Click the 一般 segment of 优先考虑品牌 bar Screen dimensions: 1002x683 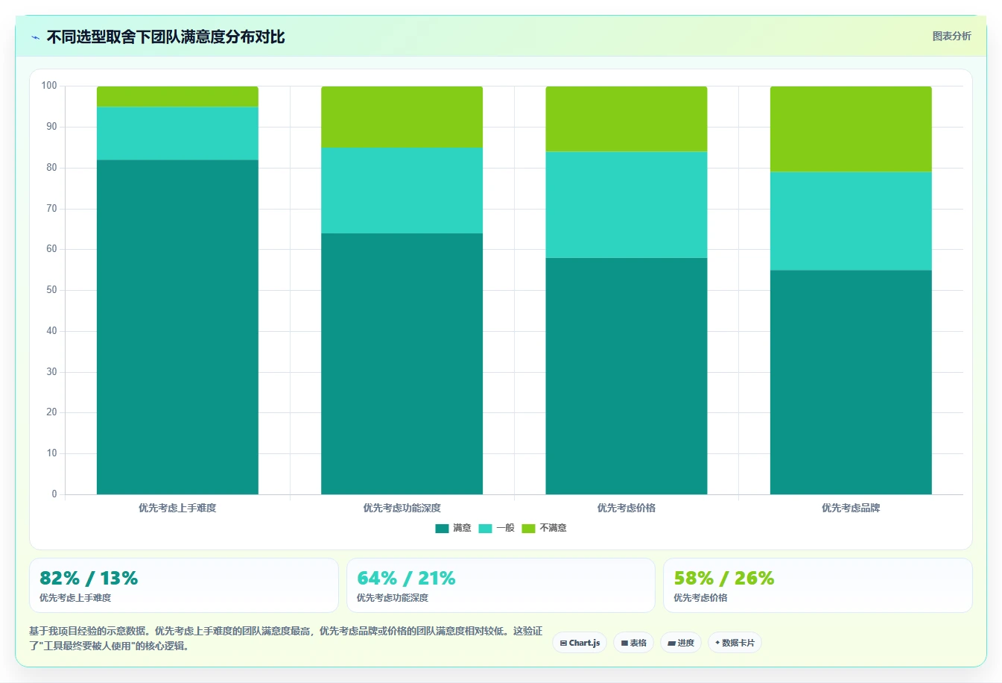(851, 221)
